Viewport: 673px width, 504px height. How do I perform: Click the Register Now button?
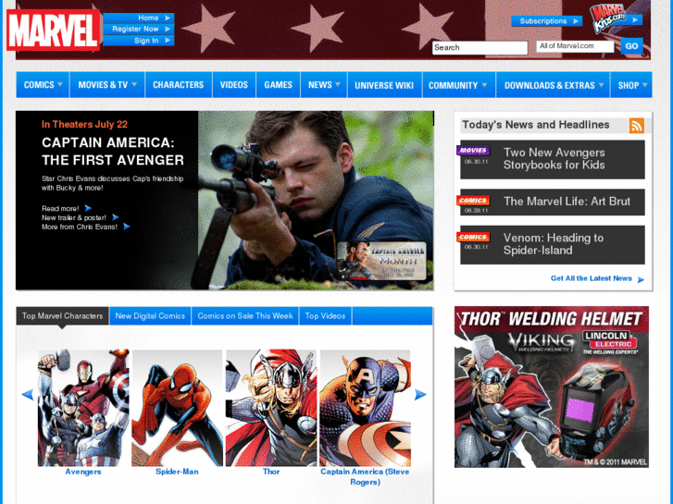139,30
